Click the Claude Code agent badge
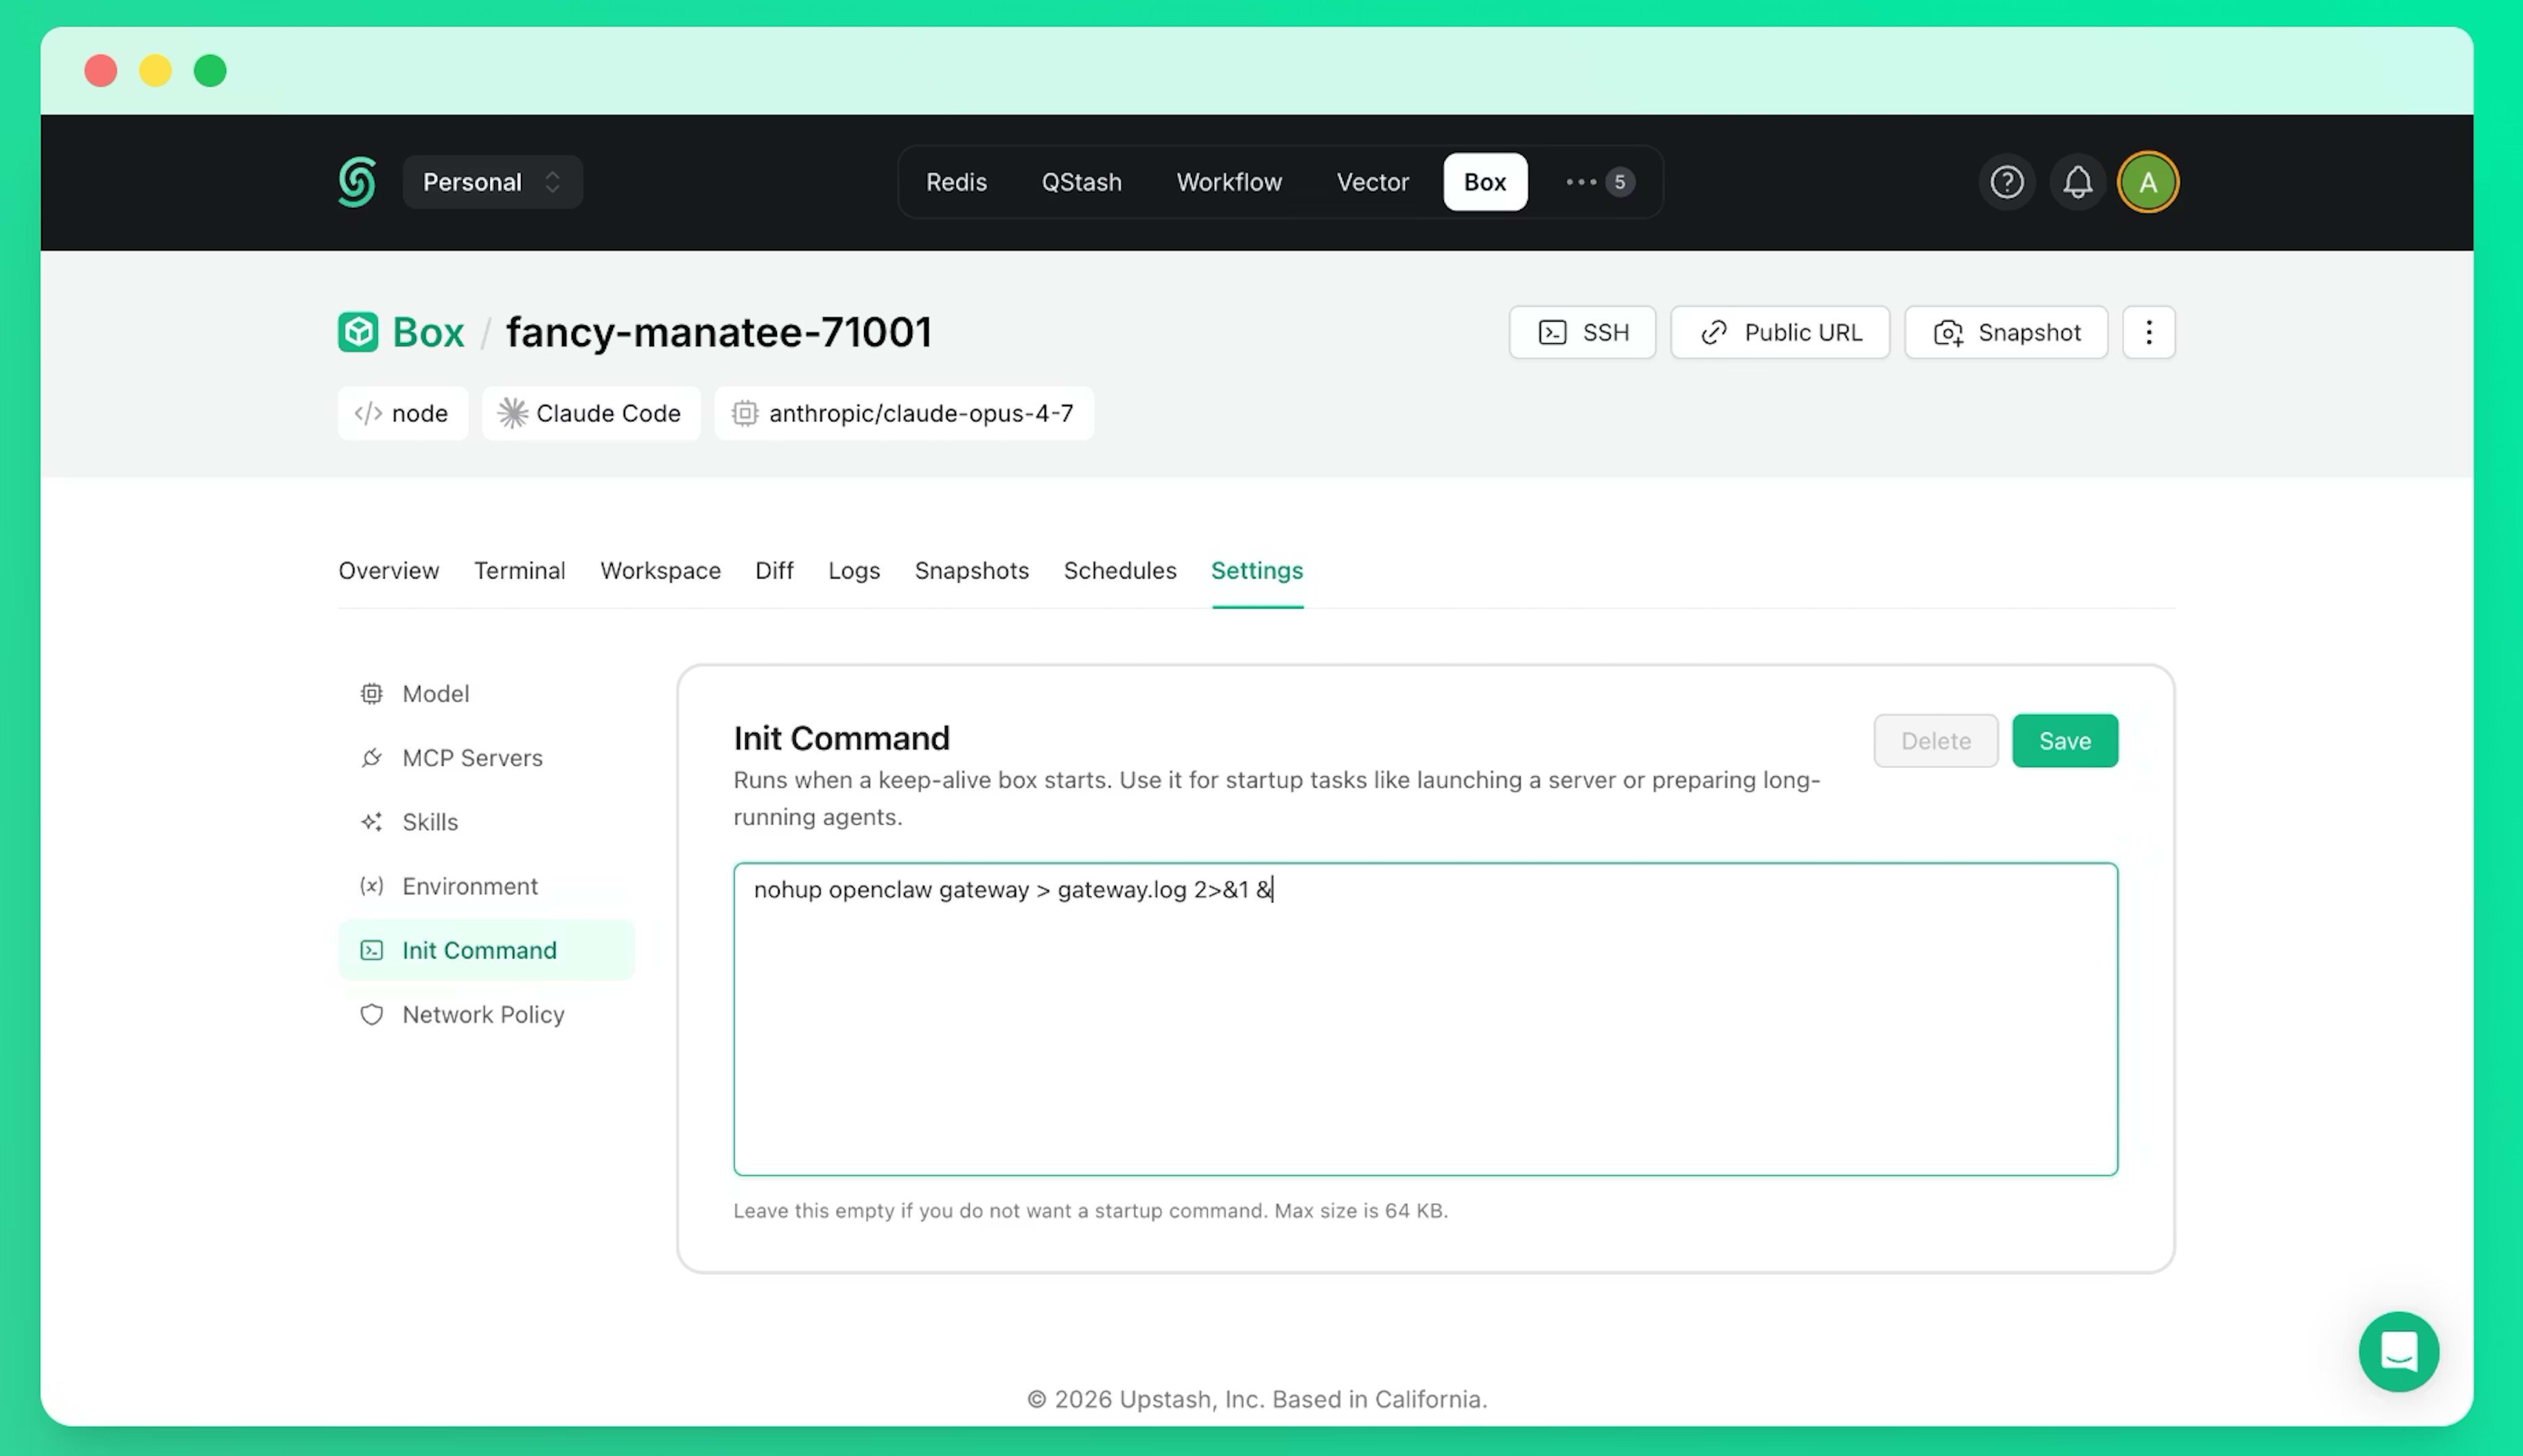The height and width of the screenshot is (1456, 2523). coord(591,413)
